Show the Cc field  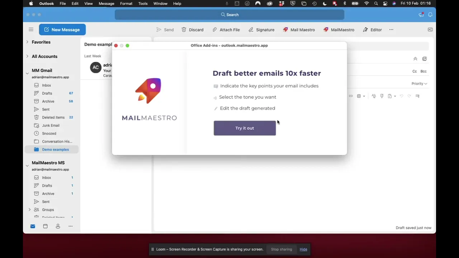point(415,71)
